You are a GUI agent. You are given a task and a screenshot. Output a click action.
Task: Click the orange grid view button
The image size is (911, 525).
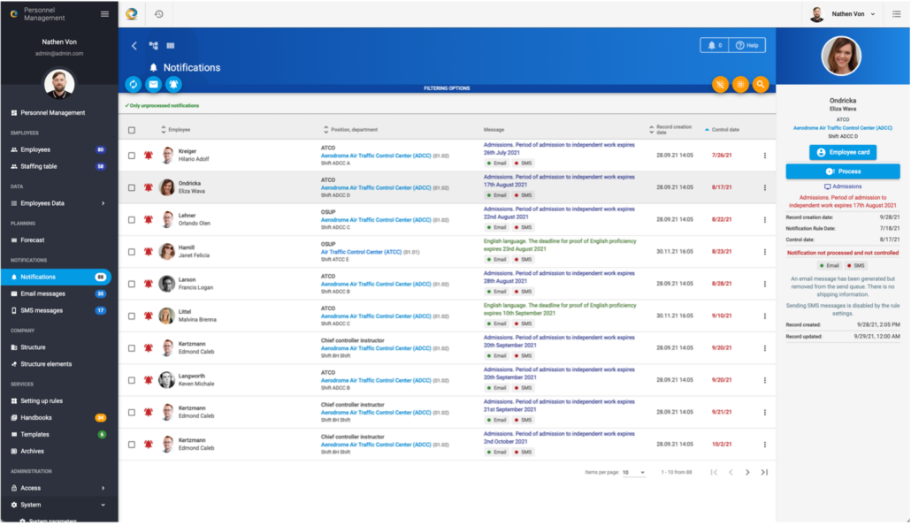740,84
